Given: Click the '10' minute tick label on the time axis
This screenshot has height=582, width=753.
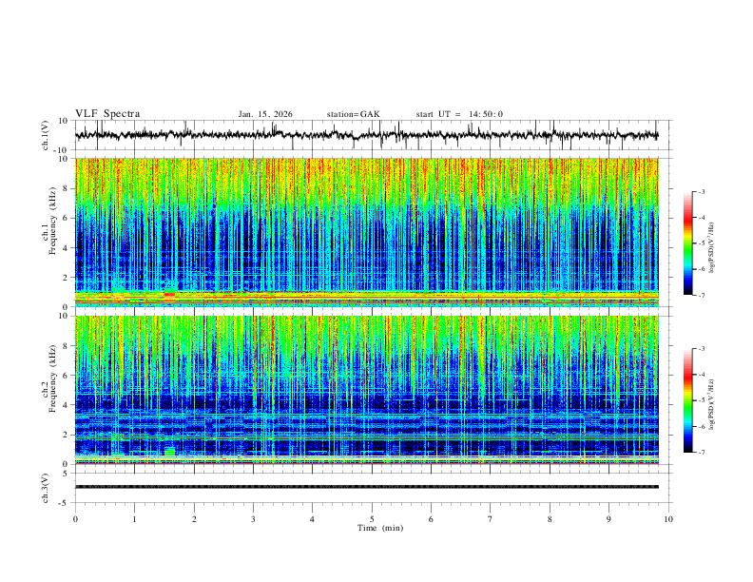Looking at the screenshot, I should point(668,519).
